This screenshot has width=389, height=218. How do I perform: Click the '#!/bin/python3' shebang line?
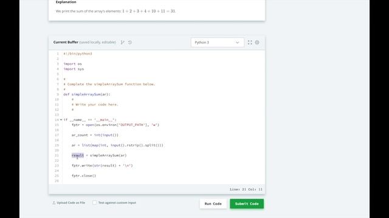78,54
